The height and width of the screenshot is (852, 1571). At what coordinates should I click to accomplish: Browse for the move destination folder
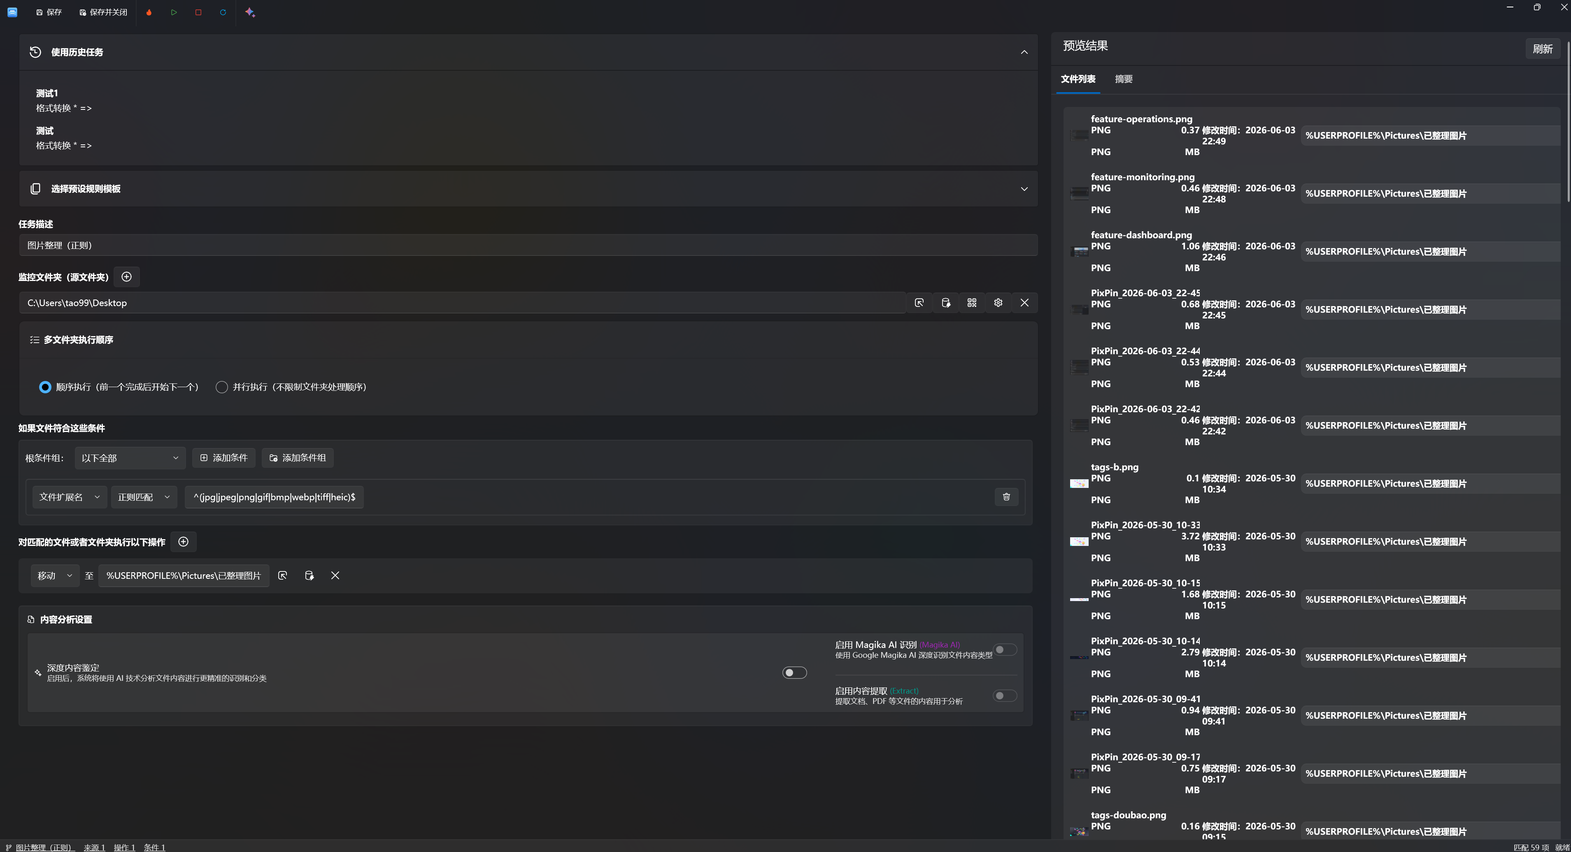coord(282,575)
